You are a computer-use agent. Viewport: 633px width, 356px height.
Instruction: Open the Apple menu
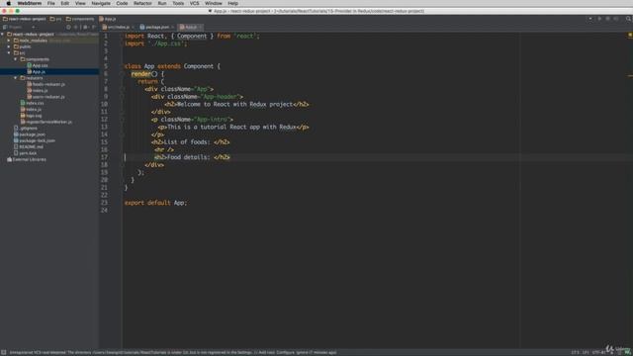(9, 3)
